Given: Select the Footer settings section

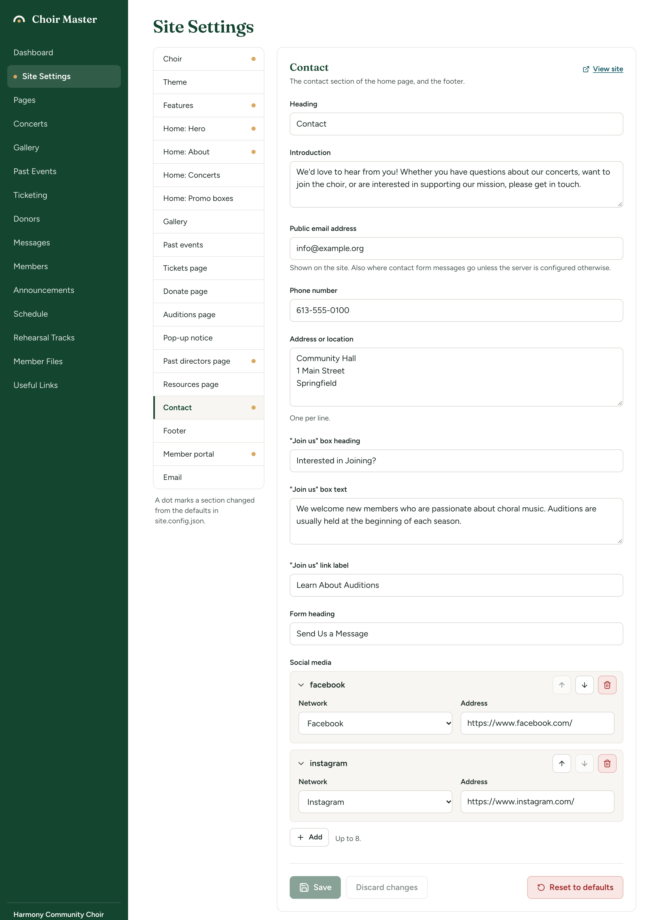Looking at the screenshot, I should pyautogui.click(x=208, y=431).
